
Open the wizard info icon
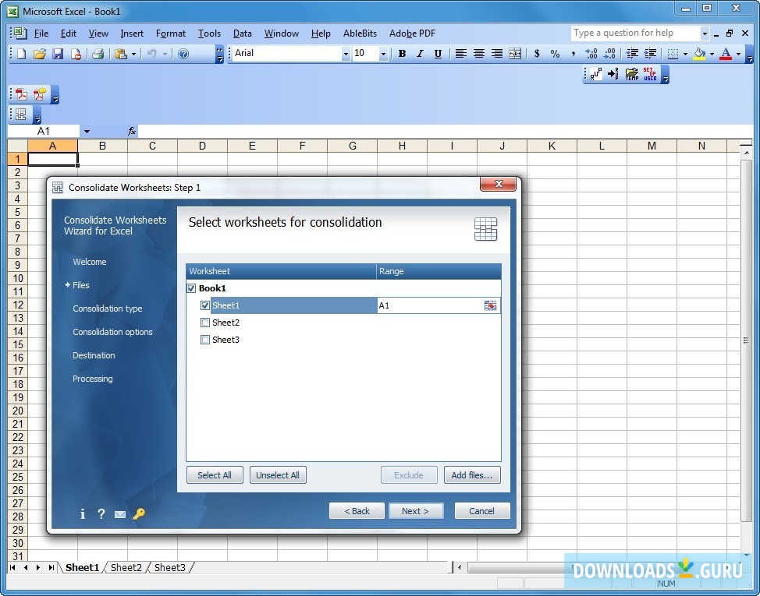[83, 513]
